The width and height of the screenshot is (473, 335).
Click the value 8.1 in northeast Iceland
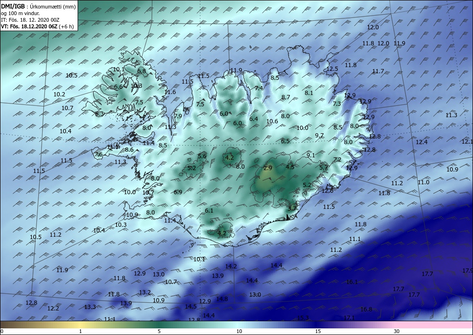[308, 93]
